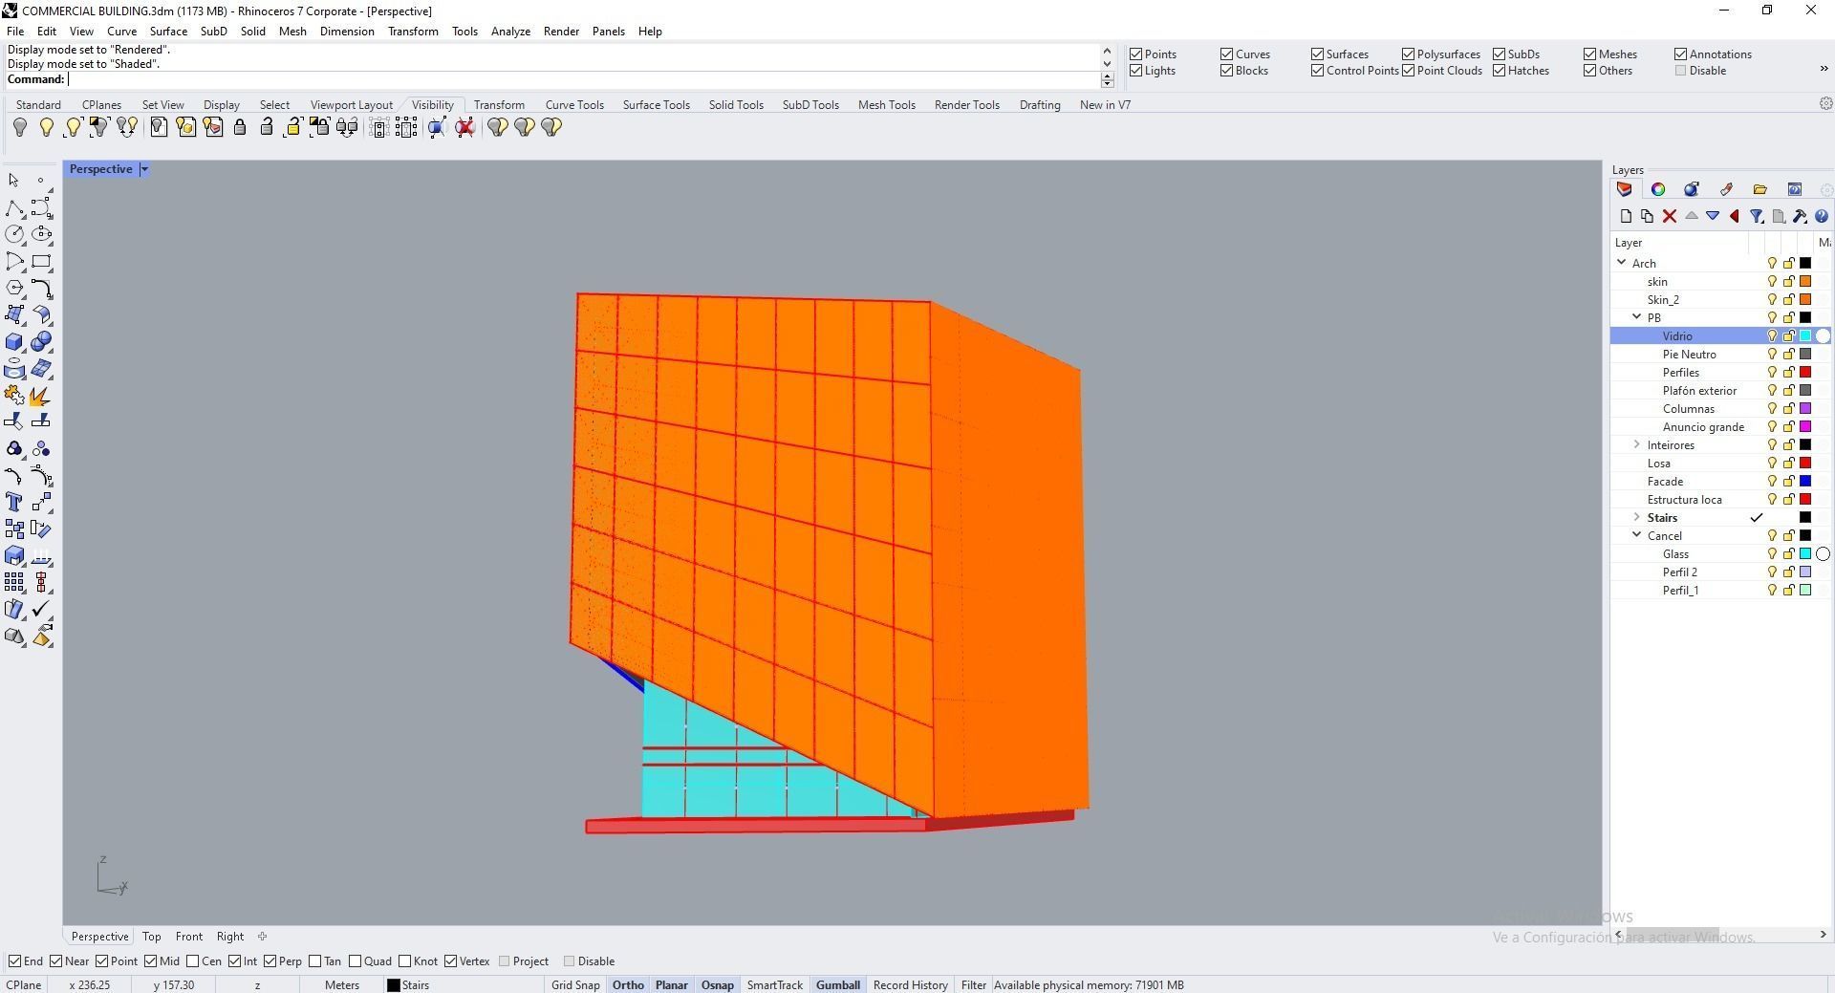The image size is (1835, 993).
Task: Enable the Cen object snap checkbox
Action: pyautogui.click(x=193, y=961)
